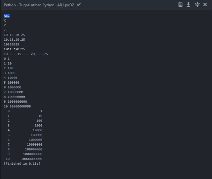The width and height of the screenshot is (212, 179).
Task: Click '10 10000000000' in the left-aligned list
Action: click(17, 107)
